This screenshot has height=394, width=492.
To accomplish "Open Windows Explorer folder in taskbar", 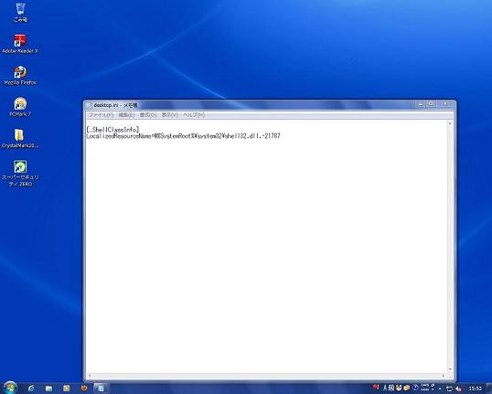I will [49, 389].
